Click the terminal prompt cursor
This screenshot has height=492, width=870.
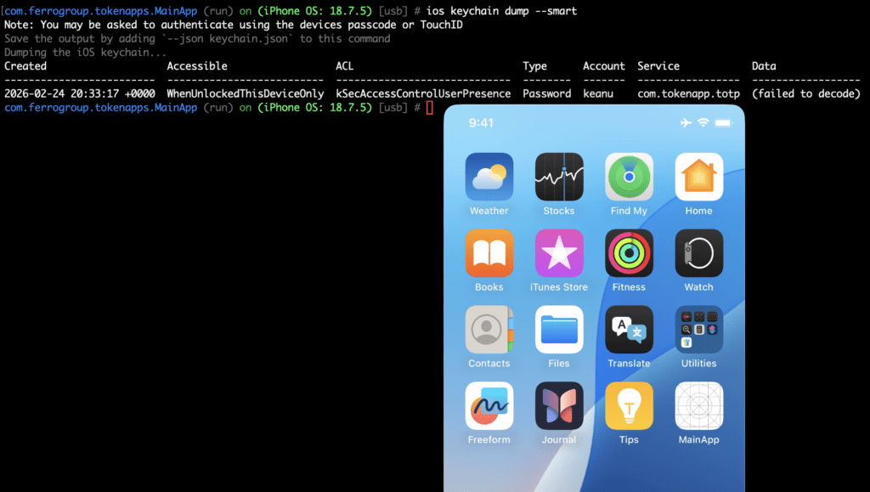pos(430,108)
